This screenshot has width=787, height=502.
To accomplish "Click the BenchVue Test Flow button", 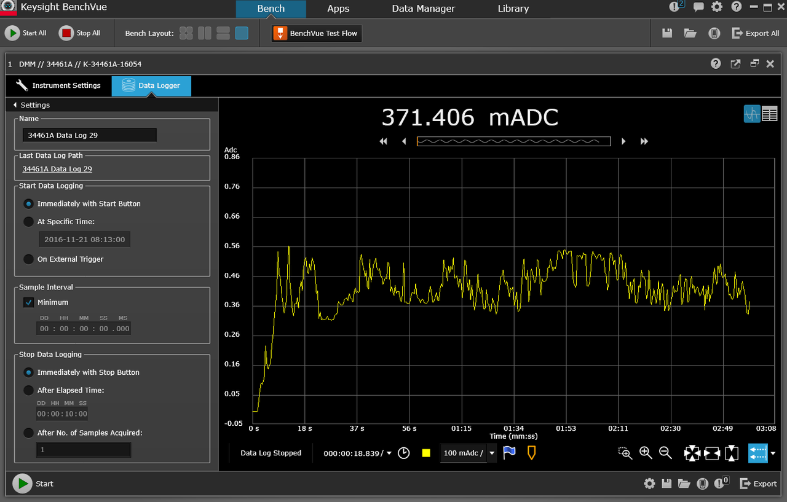I will click(317, 33).
